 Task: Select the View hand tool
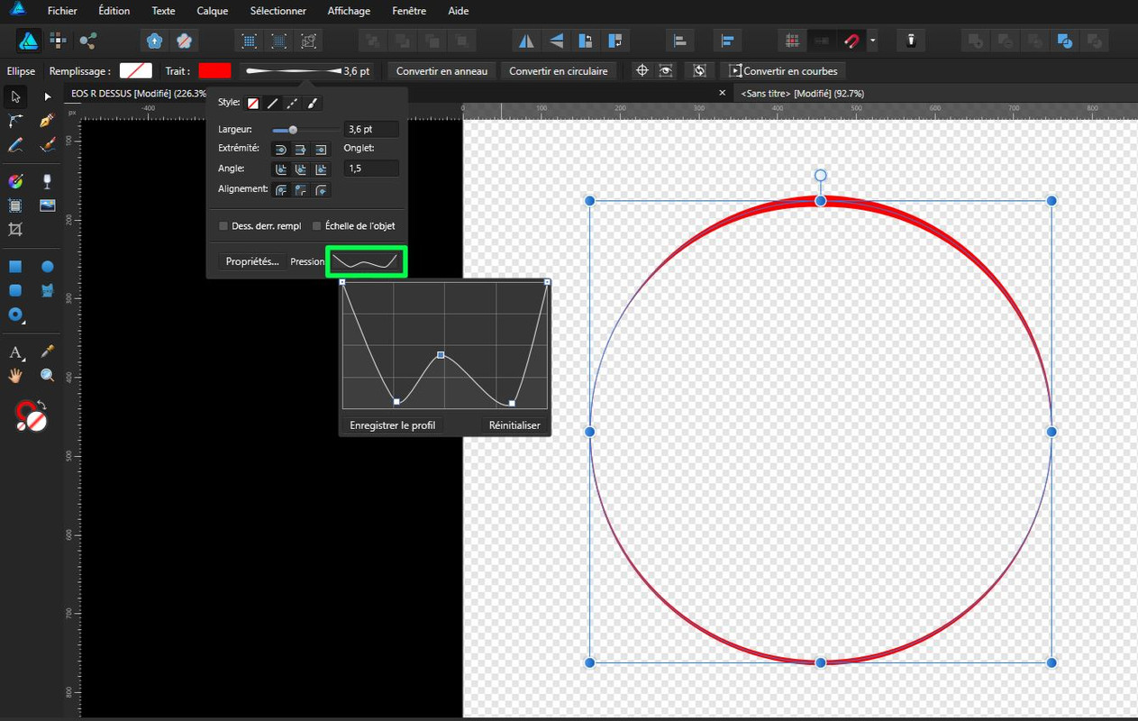(x=15, y=376)
